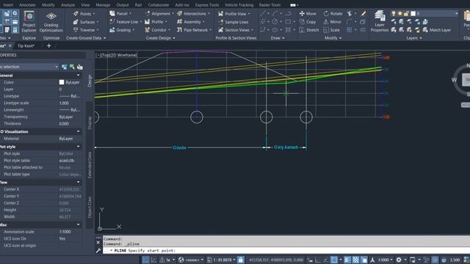The image size is (470, 264).
Task: Open the Manage ribbon tab
Action: (103, 5)
